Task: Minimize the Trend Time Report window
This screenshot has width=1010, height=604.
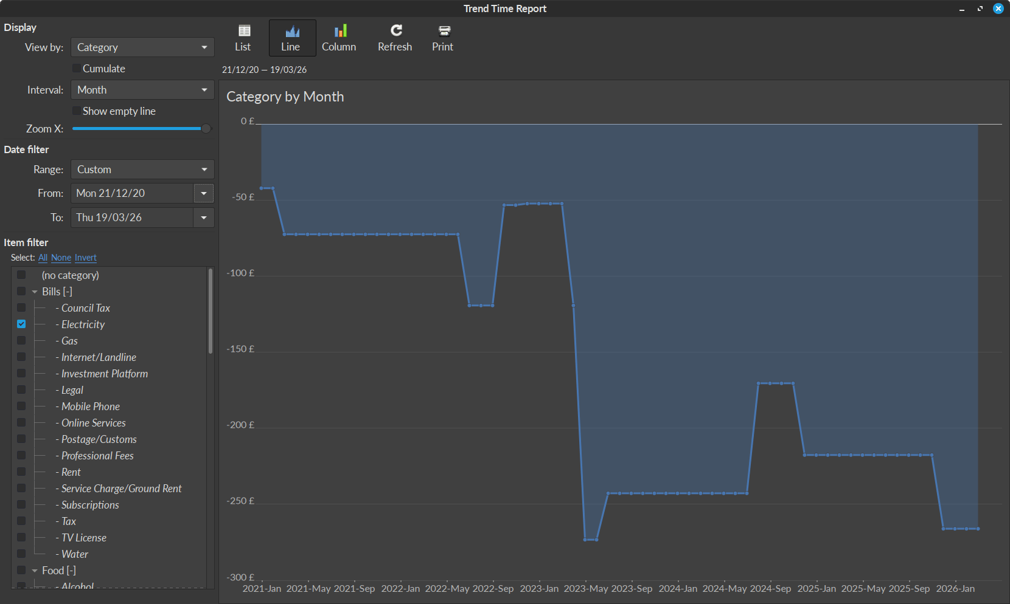Action: 962,9
